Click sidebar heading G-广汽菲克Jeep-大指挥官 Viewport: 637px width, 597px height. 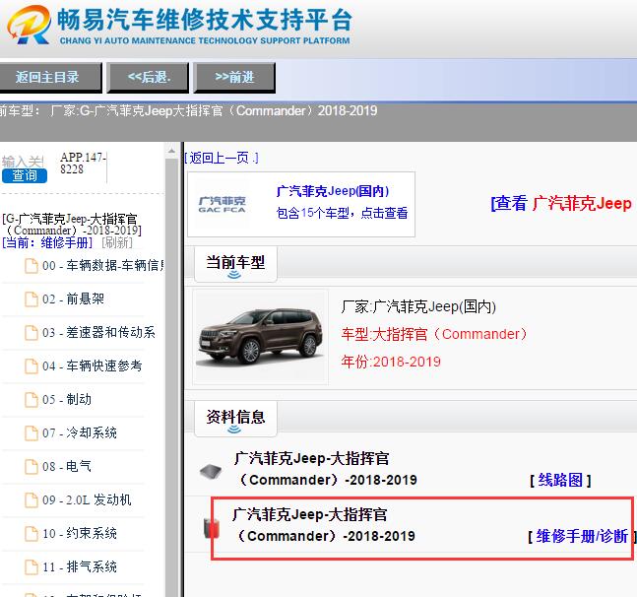pyautogui.click(x=72, y=225)
